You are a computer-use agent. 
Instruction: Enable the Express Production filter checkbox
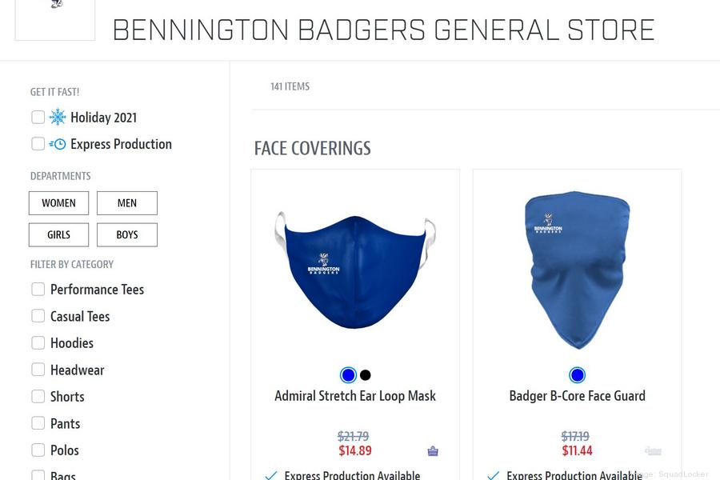(38, 144)
